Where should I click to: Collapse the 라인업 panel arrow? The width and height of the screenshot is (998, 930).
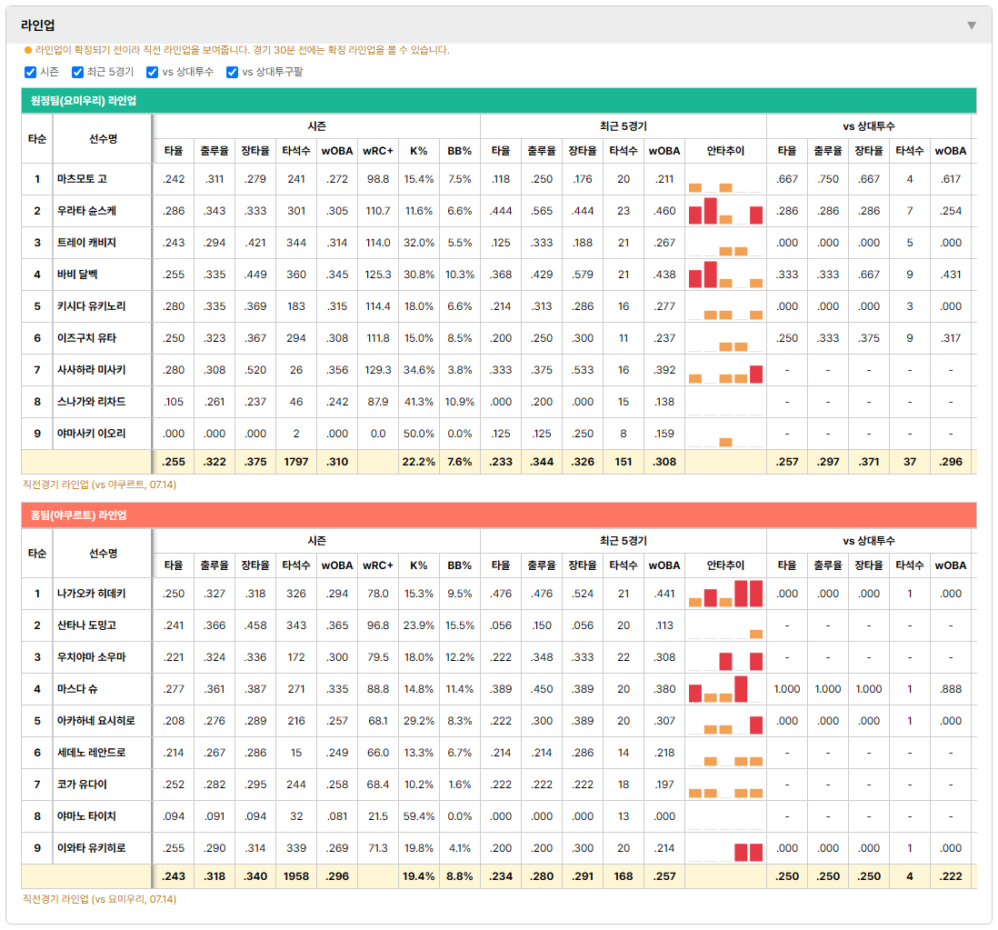pos(972,25)
